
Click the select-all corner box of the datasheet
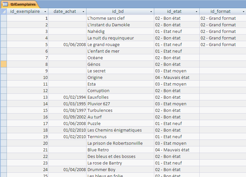pos(3,12)
